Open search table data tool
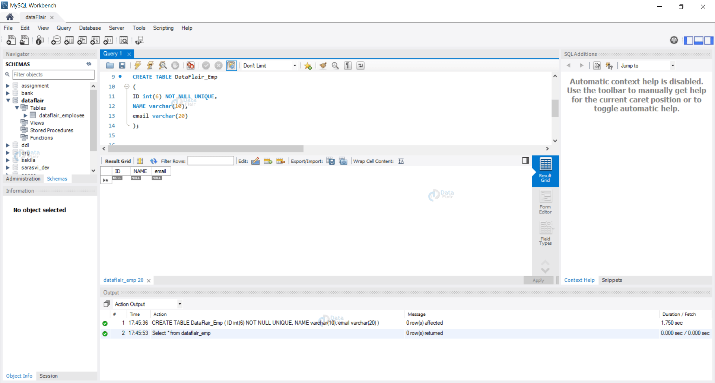The width and height of the screenshot is (715, 383). [x=124, y=40]
